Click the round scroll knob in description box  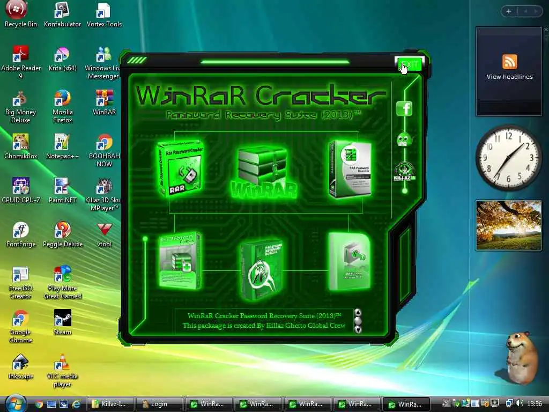tap(358, 321)
